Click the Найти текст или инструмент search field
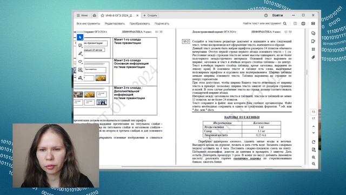 click(x=262, y=23)
